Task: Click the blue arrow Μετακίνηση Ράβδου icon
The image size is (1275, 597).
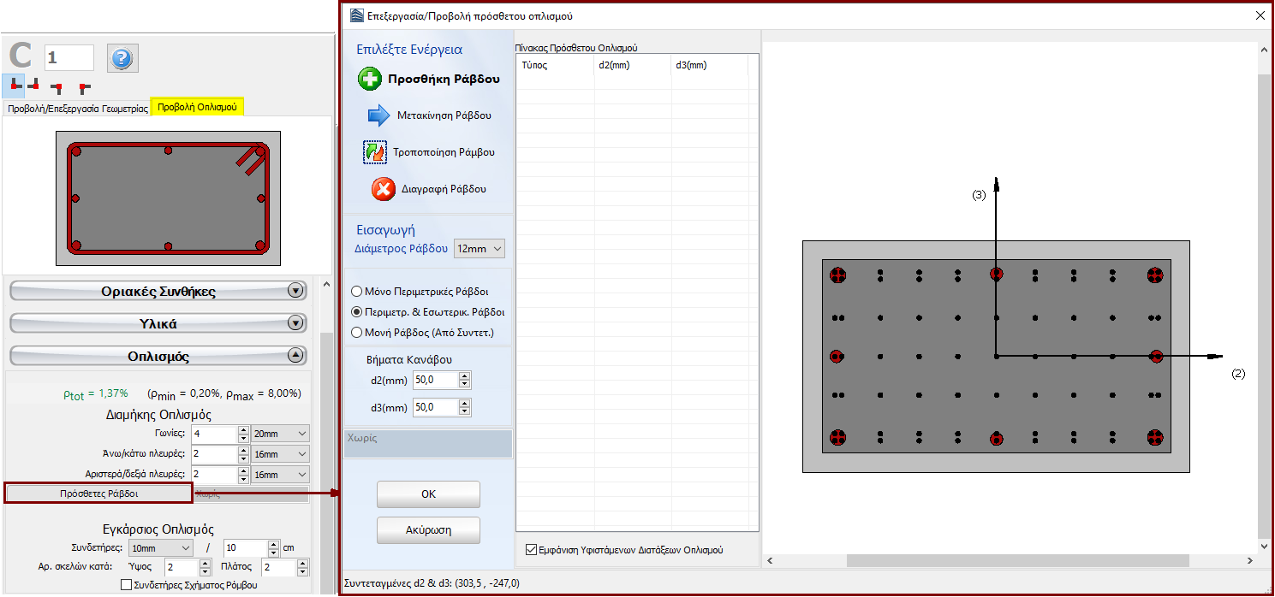Action: [x=378, y=115]
